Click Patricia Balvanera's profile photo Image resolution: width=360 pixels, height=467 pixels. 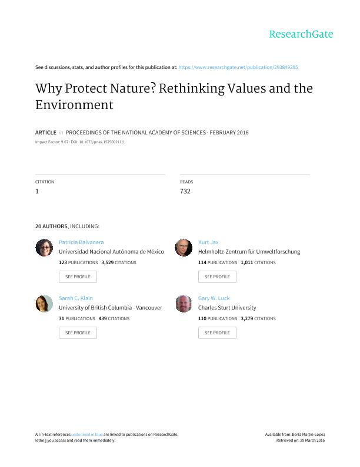pyautogui.click(x=44, y=248)
